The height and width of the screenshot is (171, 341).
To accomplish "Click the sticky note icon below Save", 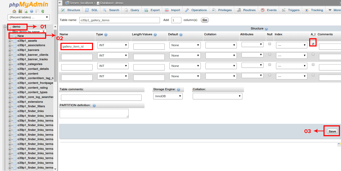I will coord(339,145).
